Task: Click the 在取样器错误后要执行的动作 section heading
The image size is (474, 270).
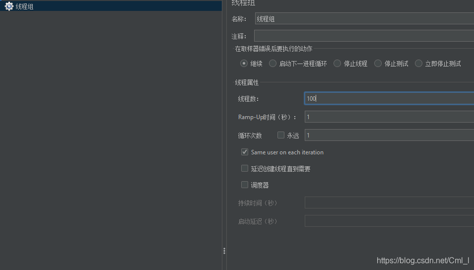Action: (x=273, y=49)
